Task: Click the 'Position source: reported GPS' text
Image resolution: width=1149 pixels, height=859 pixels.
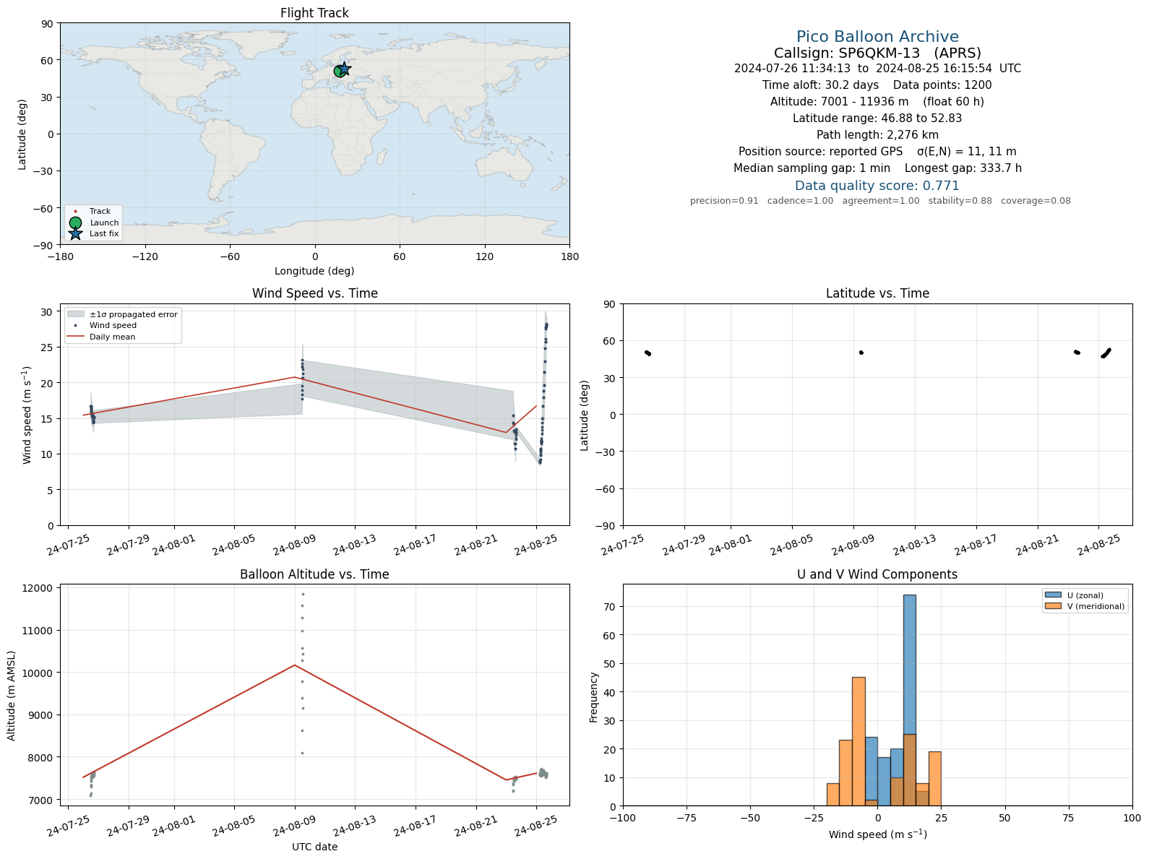Action: [820, 152]
